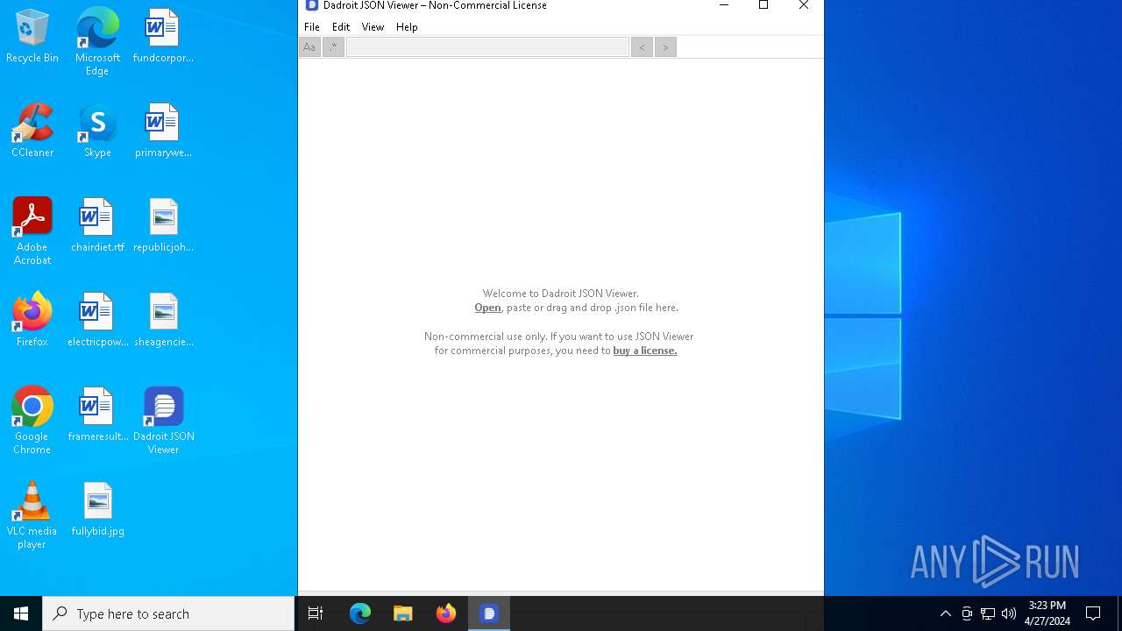
Task: Launch Firefox from the taskbar
Action: [x=446, y=613]
